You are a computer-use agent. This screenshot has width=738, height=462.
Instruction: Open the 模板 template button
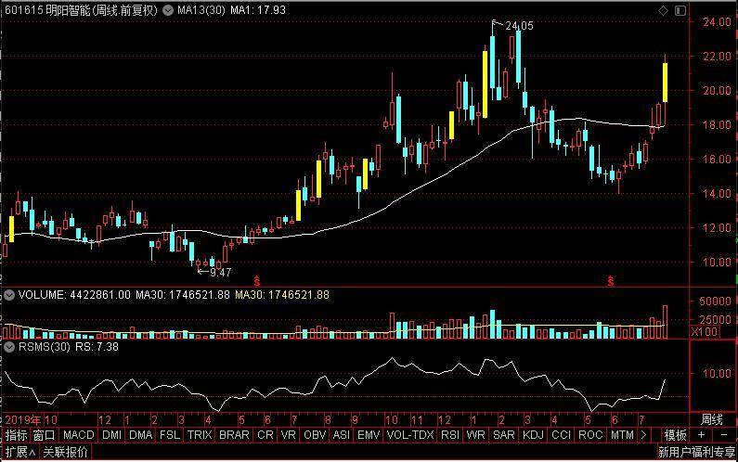675,435
